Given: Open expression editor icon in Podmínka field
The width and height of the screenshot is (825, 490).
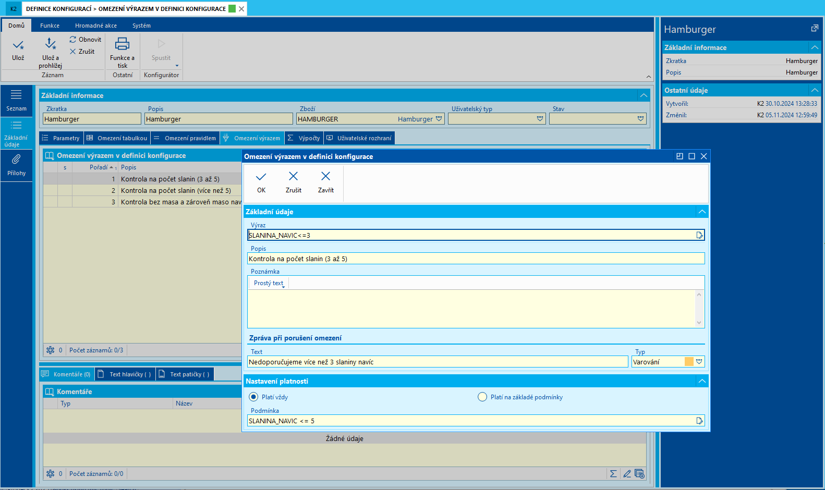Looking at the screenshot, I should (x=699, y=421).
